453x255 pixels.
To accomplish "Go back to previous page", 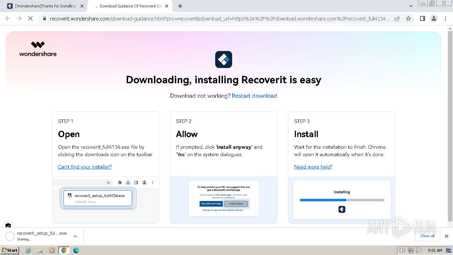I will click(8, 18).
